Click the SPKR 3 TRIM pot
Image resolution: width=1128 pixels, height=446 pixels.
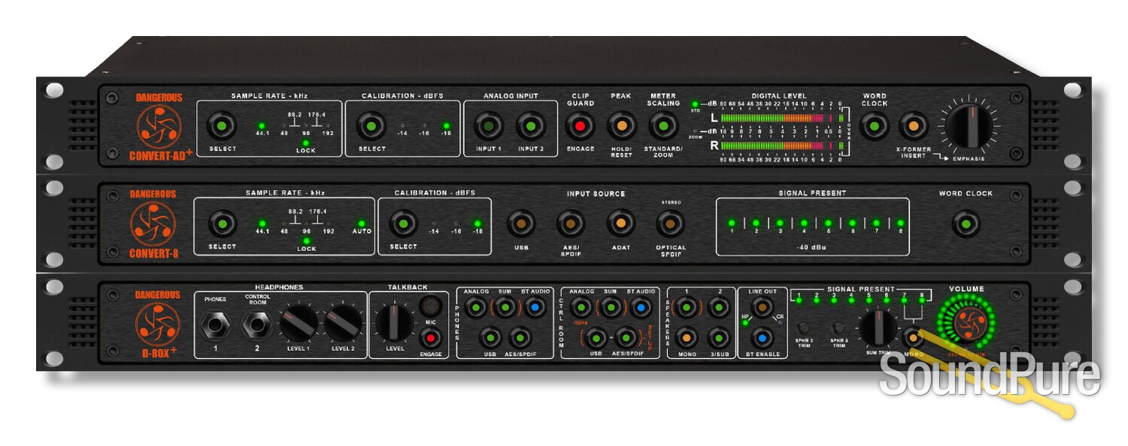point(838,327)
